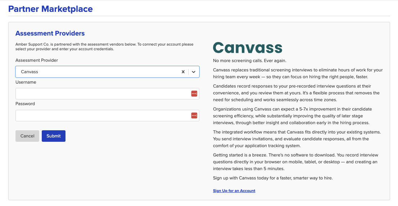Viewport: 398px width, 206px height.
Task: Click 'Sign up with Canvass today' sentence
Action: [273, 178]
